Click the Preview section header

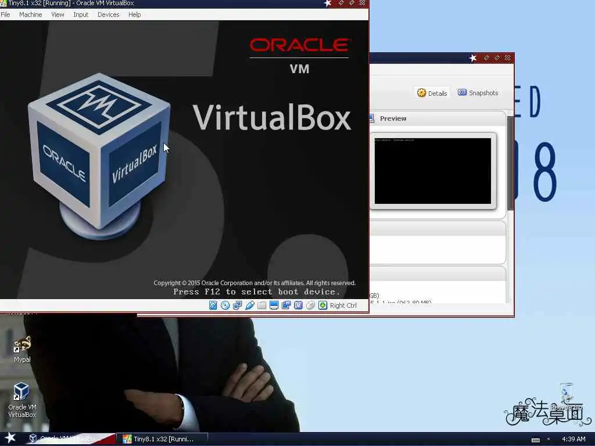437,118
